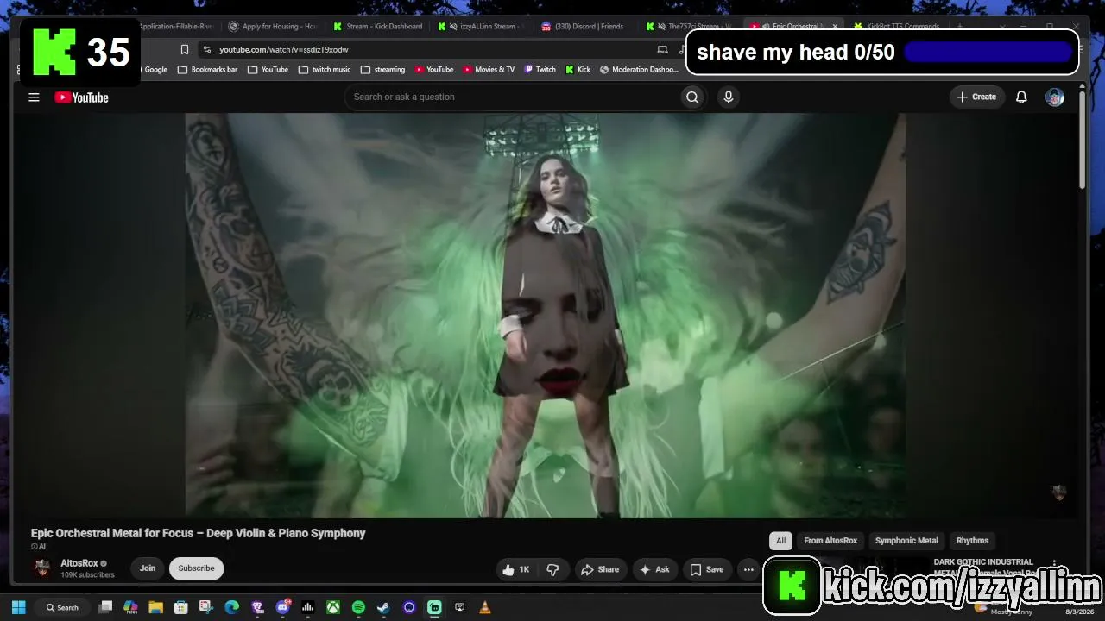Open the Twitch bookmark

[540, 70]
